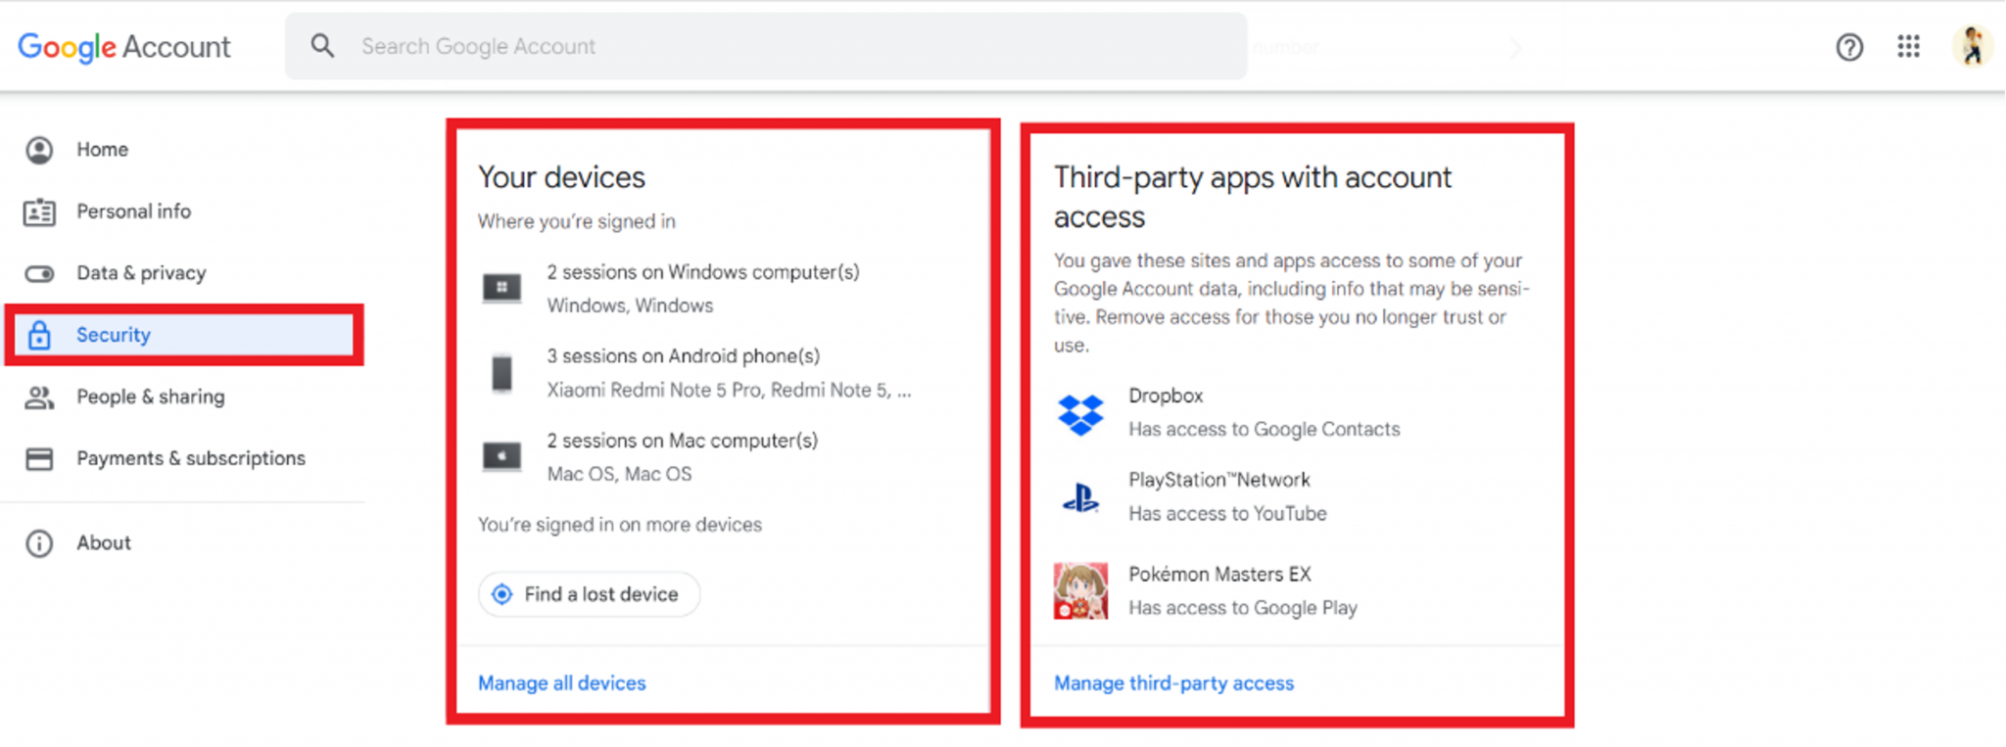Click the Mac computer device icon

point(501,456)
